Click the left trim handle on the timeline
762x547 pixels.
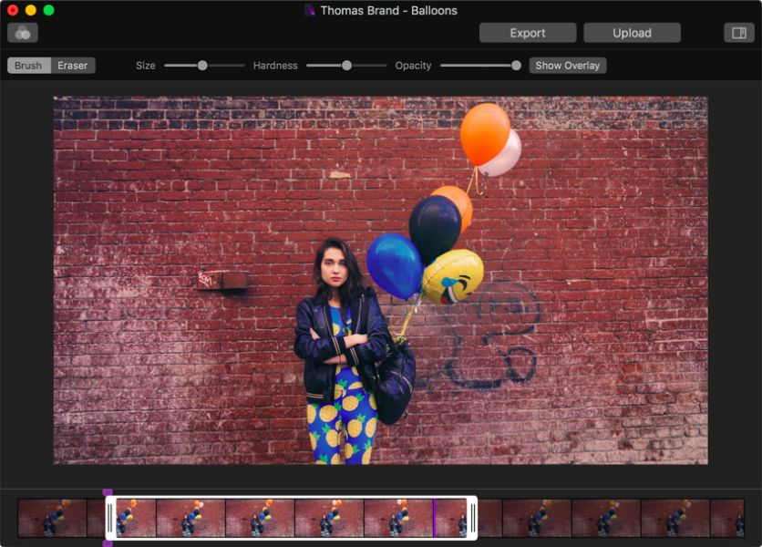(110, 518)
